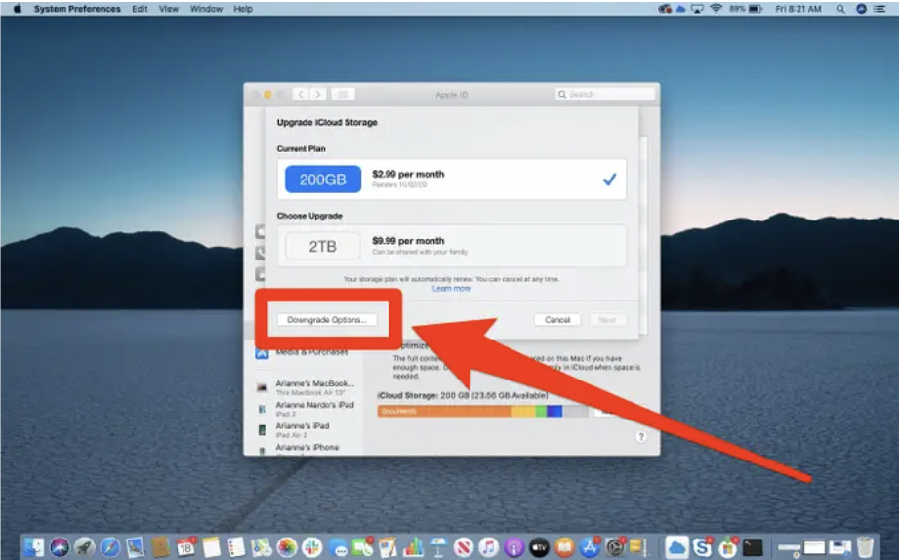
Task: Select the 200GB current plan
Action: coord(452,179)
